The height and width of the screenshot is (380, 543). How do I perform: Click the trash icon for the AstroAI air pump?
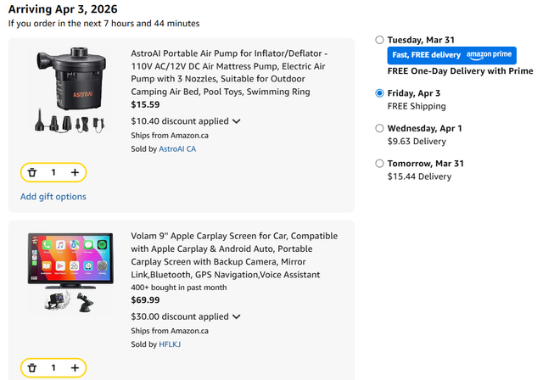(32, 172)
